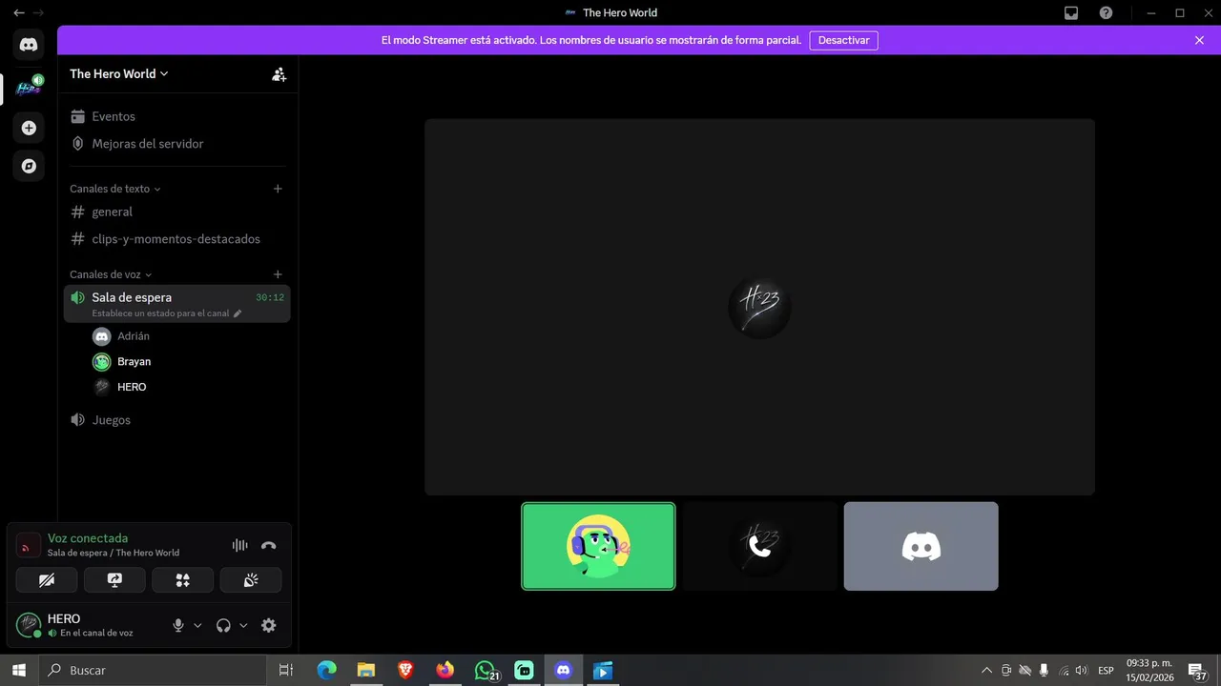
Task: Select Adrián's gray Discord logo tile
Action: (x=921, y=546)
